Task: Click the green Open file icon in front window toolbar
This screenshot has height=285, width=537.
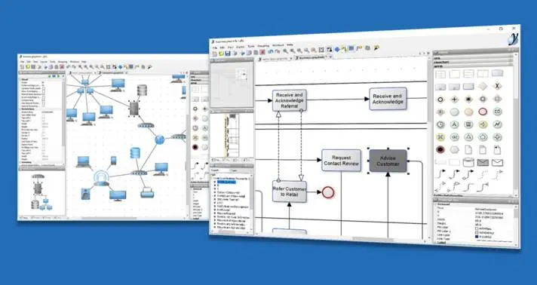Action: 221,54
